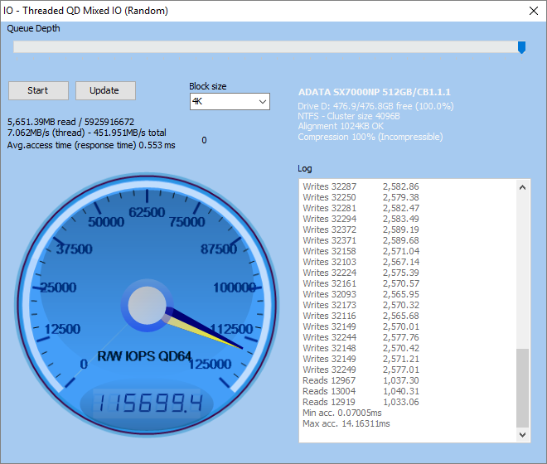
Task: Click the Compression 100% Incompressible text
Action: point(370,137)
